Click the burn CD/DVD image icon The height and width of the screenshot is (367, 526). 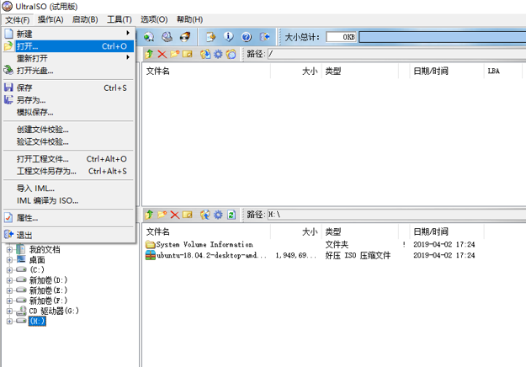[x=185, y=37]
